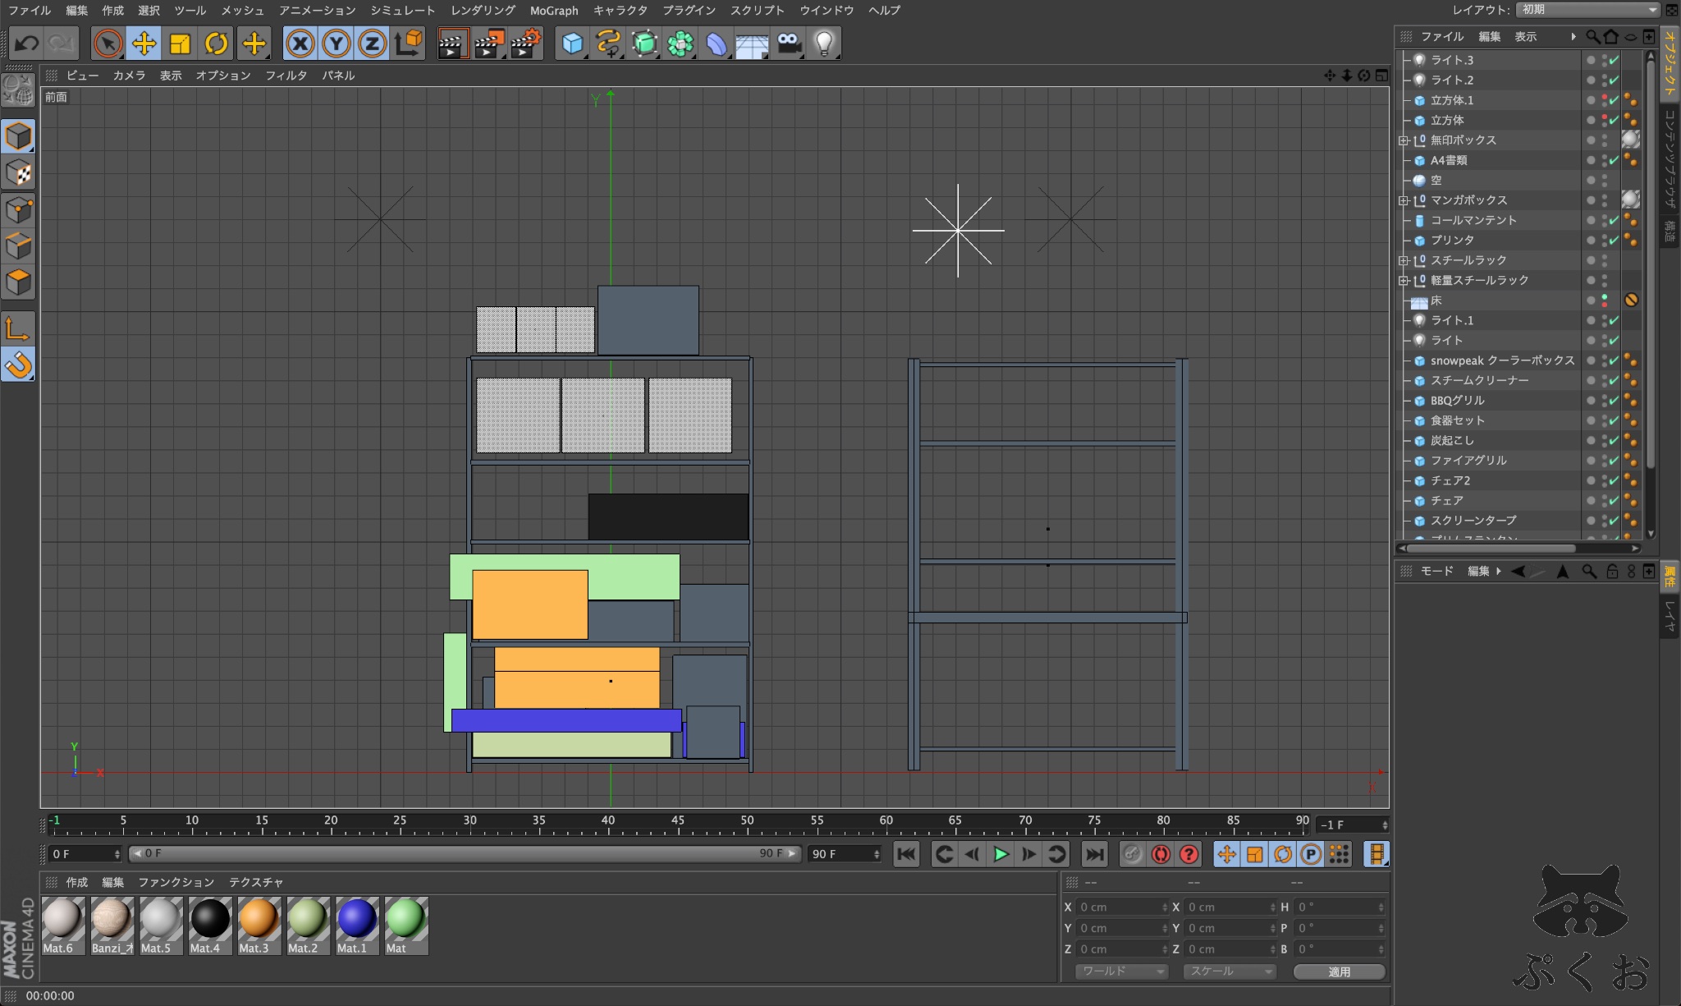The width and height of the screenshot is (1681, 1006).
Task: Open the spline pen tools
Action: [x=608, y=43]
